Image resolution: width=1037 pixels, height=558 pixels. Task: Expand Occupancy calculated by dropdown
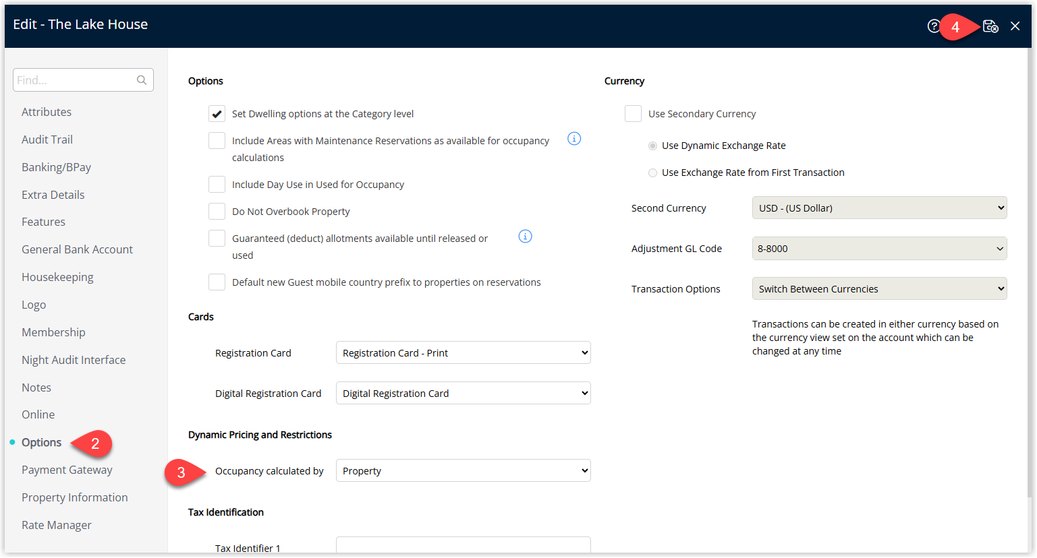[464, 470]
